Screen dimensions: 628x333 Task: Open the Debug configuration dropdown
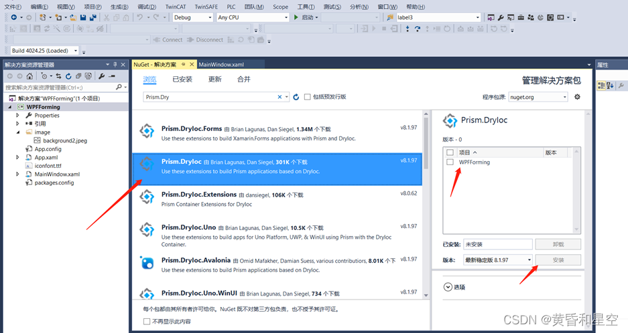(192, 17)
